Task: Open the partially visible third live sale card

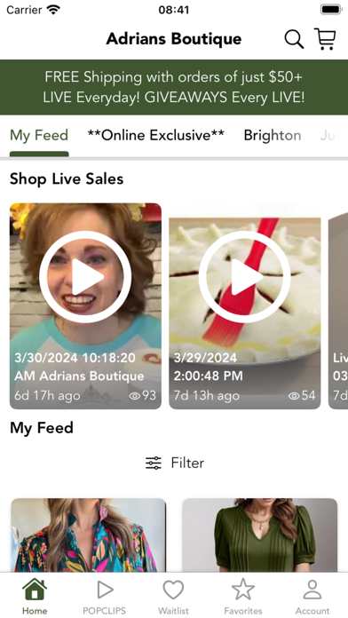Action: click(x=338, y=305)
